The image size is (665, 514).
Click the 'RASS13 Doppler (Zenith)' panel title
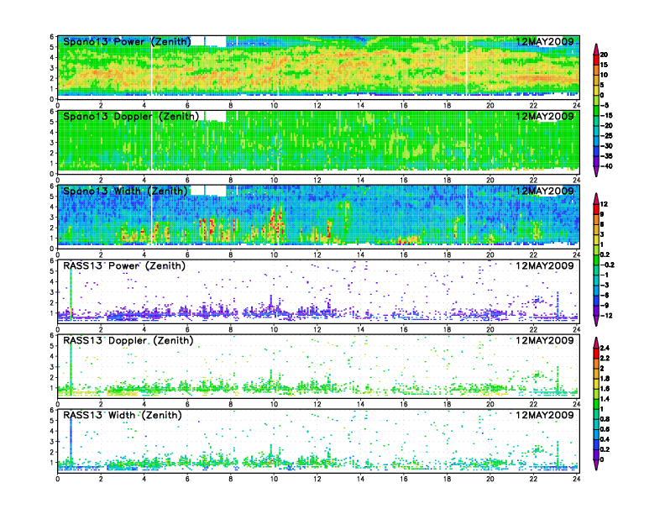pos(128,340)
